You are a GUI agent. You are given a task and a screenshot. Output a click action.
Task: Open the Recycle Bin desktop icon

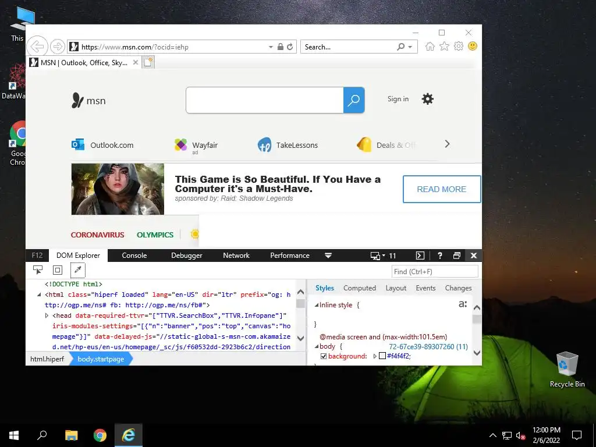tap(567, 370)
